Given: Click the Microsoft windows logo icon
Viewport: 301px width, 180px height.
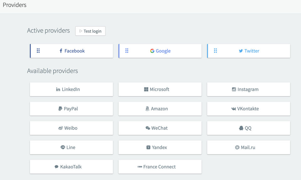Looking at the screenshot, I should pyautogui.click(x=146, y=90).
